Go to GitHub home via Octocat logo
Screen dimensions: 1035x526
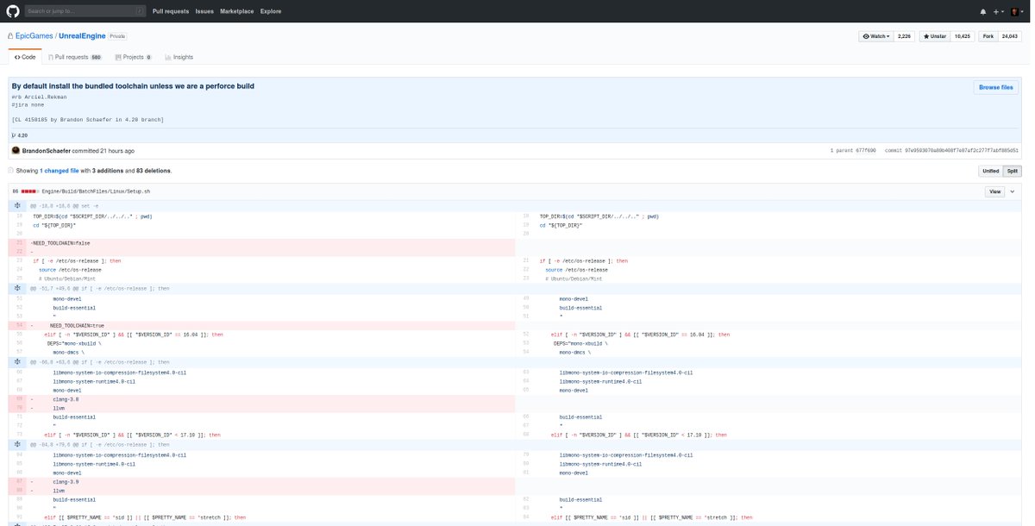[11, 11]
